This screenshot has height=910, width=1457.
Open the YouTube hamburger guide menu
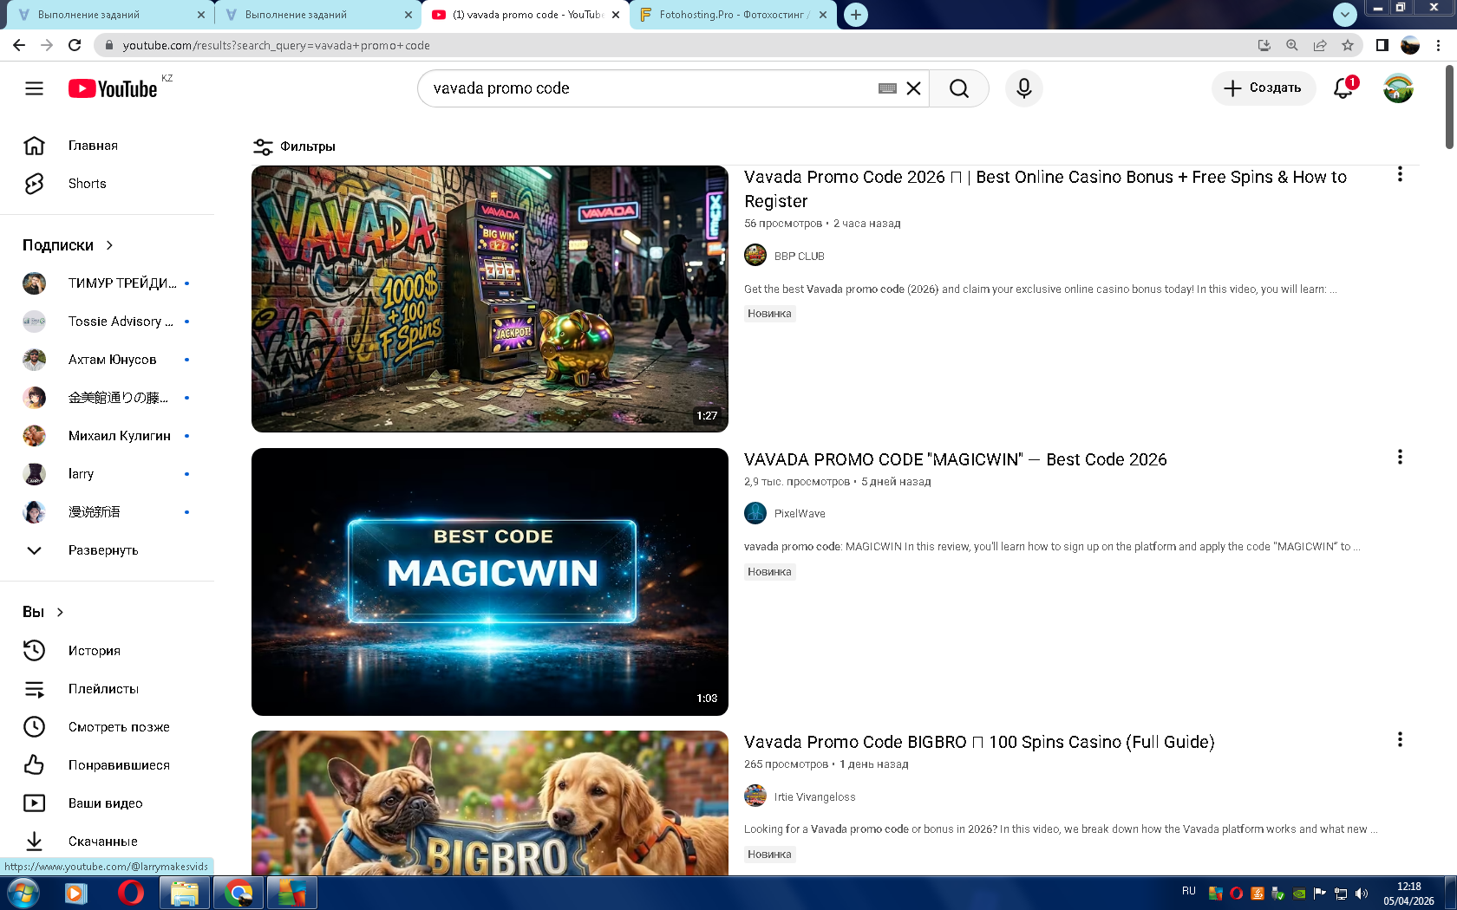pos(34,88)
